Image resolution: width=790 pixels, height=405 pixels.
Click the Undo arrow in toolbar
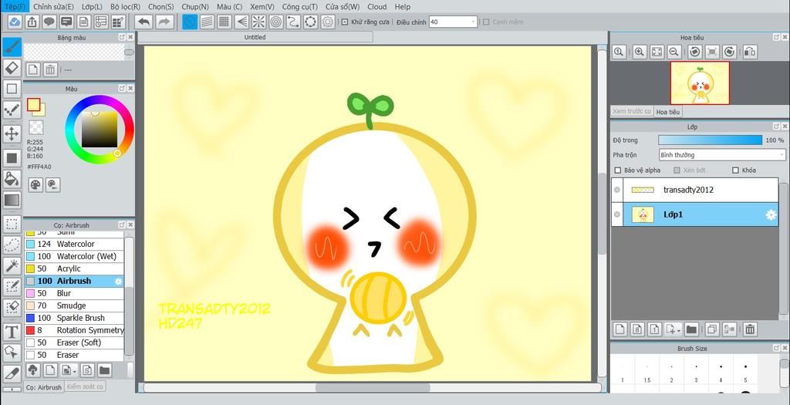tap(144, 22)
